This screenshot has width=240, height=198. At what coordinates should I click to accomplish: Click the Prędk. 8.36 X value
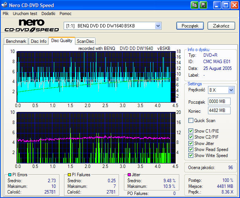[x=228, y=192]
